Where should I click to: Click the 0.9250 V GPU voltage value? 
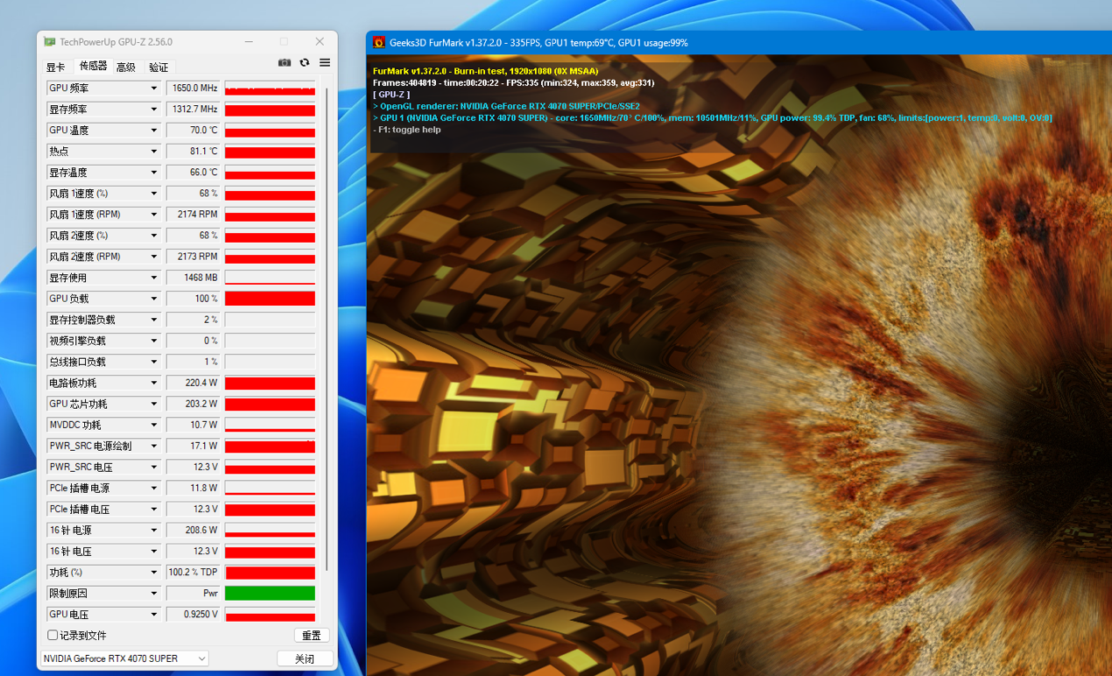193,614
